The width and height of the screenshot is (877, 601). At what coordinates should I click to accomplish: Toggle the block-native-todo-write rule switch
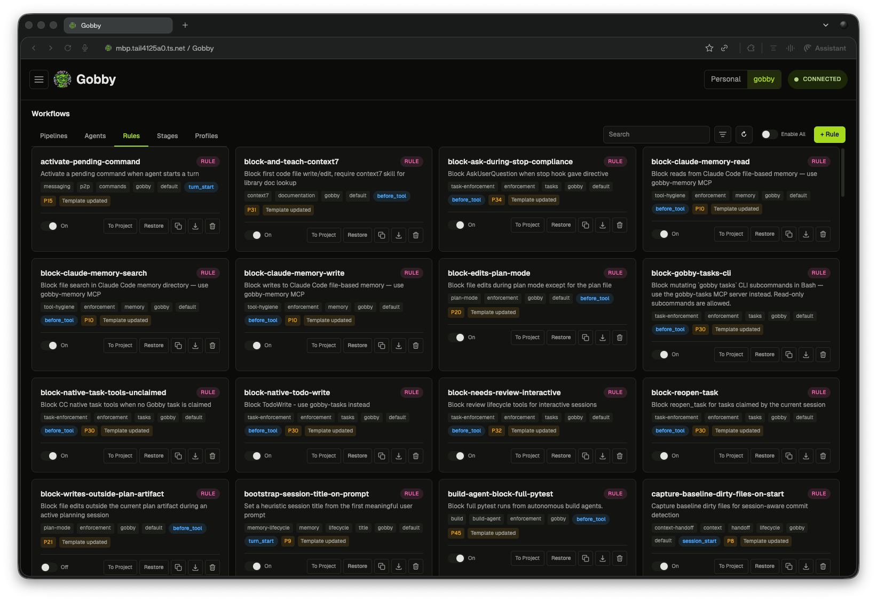coord(253,456)
